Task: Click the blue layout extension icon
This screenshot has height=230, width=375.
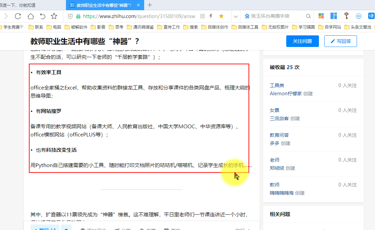Action: [x=334, y=16]
